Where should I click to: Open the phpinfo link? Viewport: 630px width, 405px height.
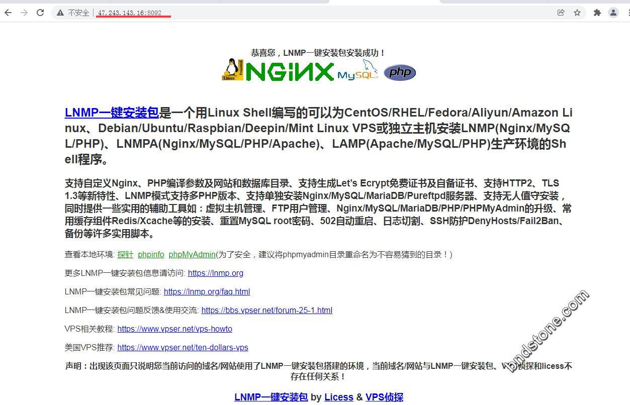pyautogui.click(x=151, y=255)
